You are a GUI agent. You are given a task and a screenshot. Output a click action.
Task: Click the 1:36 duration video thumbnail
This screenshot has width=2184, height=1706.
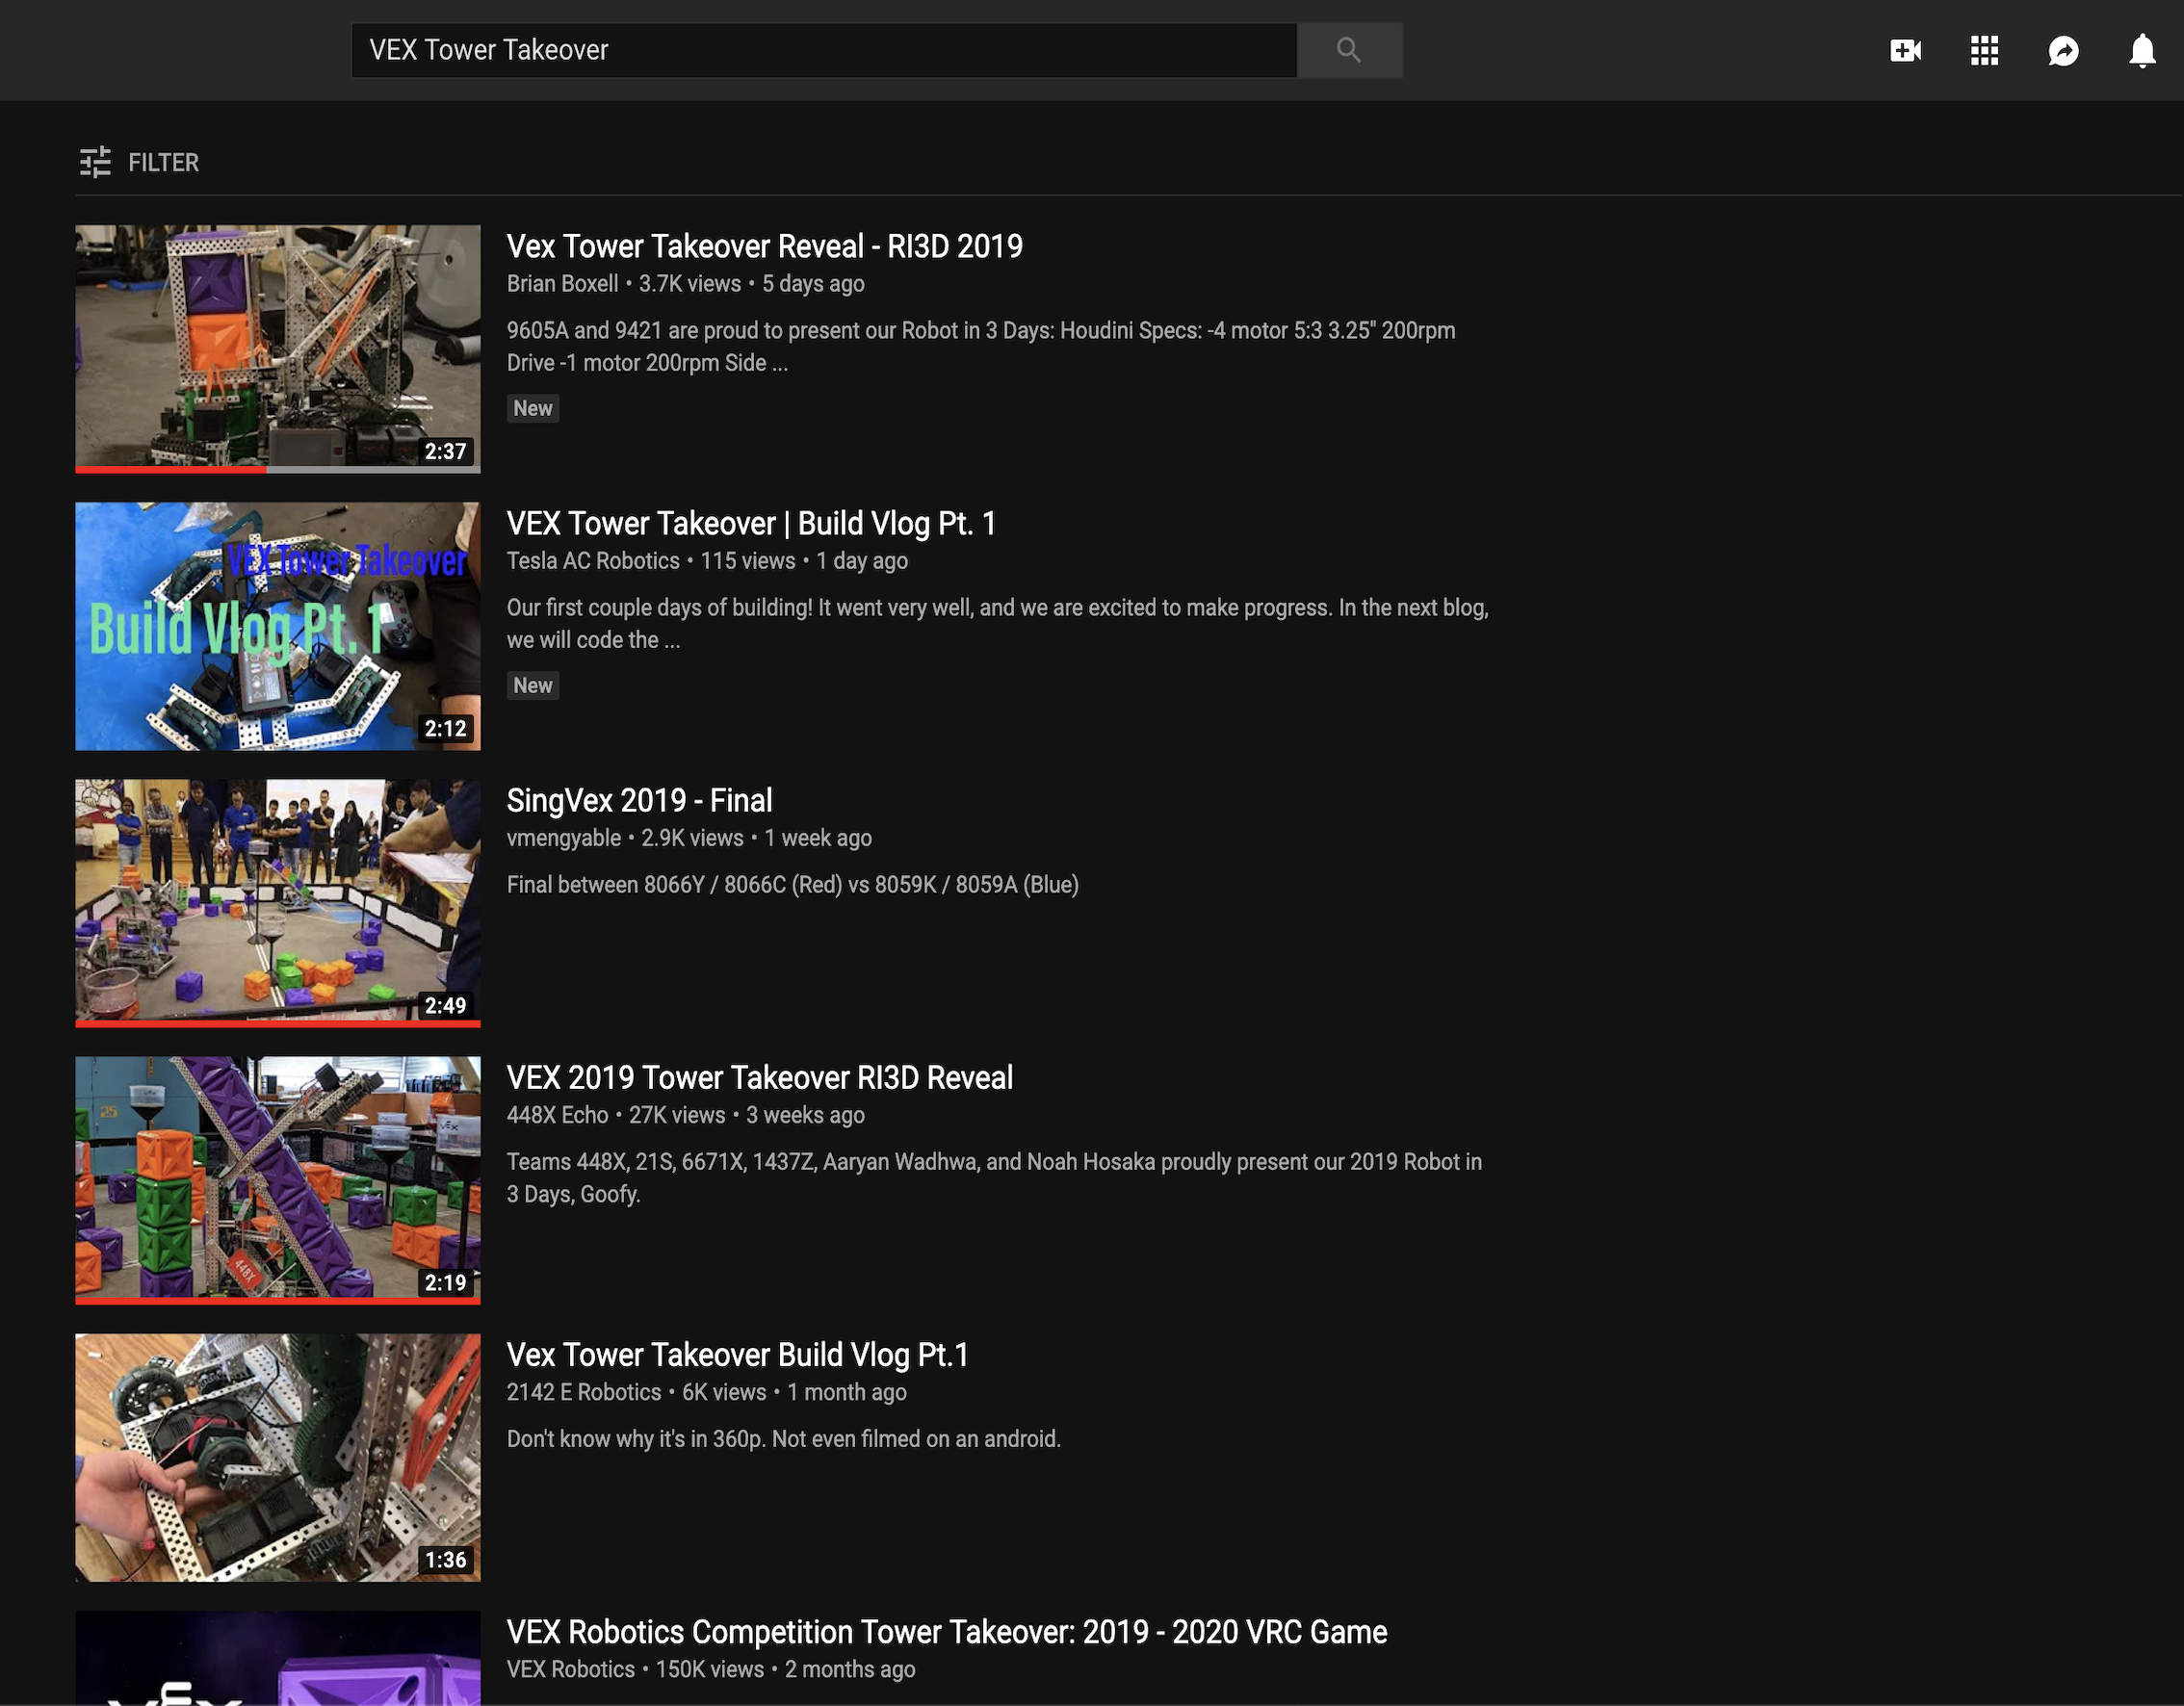pos(277,1457)
